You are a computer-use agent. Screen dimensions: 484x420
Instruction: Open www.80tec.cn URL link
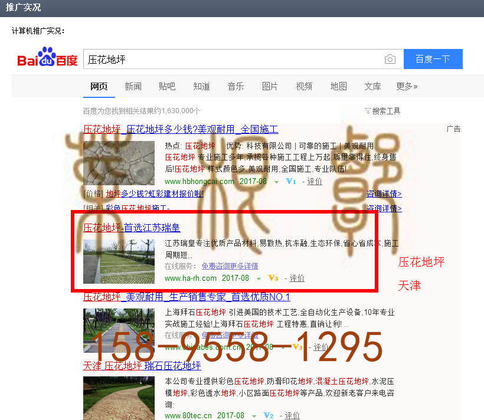pyautogui.click(x=188, y=416)
